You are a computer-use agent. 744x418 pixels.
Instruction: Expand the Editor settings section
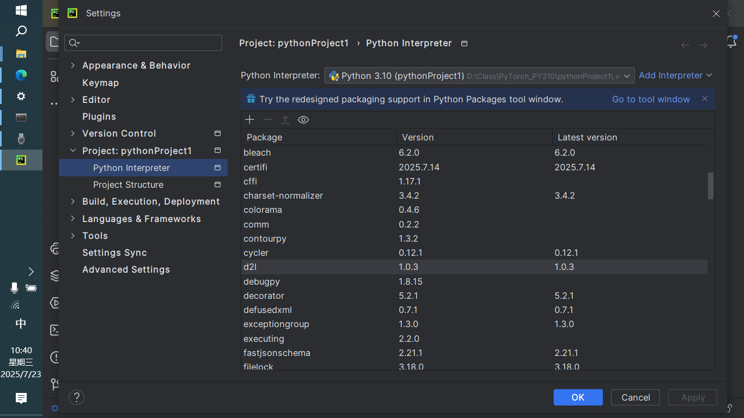(x=73, y=100)
